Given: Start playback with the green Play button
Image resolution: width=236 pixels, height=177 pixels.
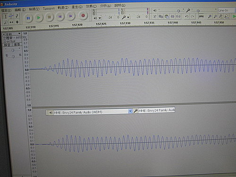Looking at the screenshot, I should click(x=39, y=17).
